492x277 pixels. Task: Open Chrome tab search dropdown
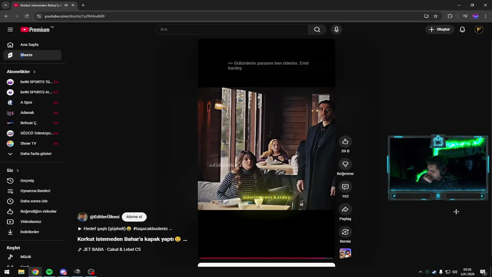coord(5,5)
